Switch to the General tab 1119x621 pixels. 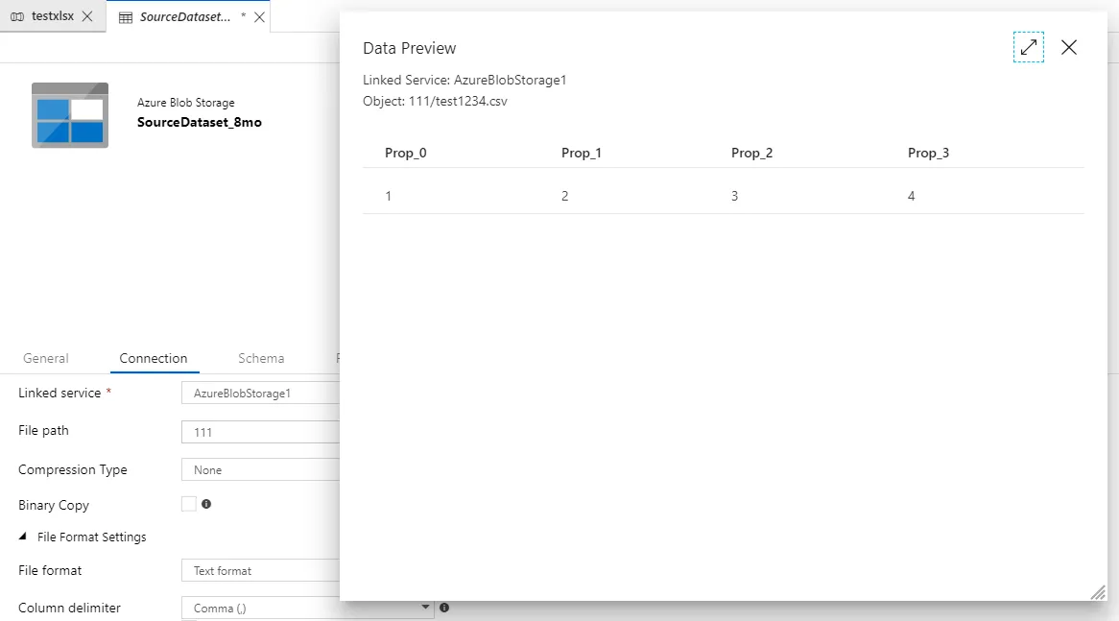click(x=46, y=358)
